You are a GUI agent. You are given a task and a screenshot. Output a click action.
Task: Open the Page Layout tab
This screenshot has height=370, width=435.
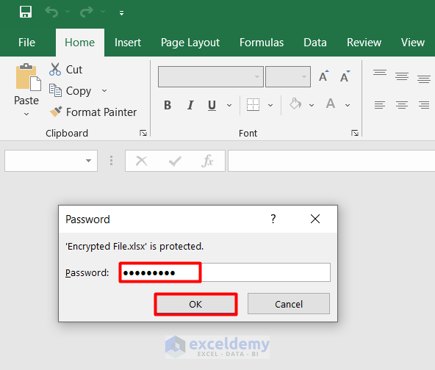[x=190, y=43]
